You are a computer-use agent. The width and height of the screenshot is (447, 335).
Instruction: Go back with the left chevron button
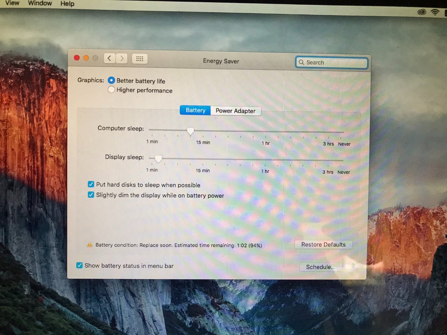point(110,58)
